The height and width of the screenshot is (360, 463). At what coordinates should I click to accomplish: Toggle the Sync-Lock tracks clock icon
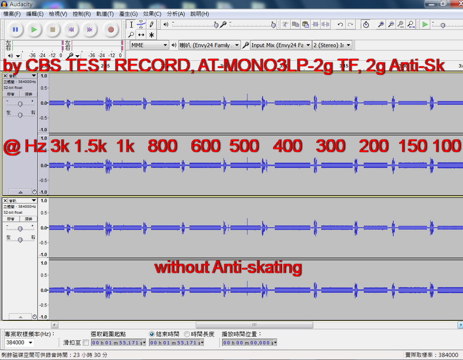tap(366, 25)
